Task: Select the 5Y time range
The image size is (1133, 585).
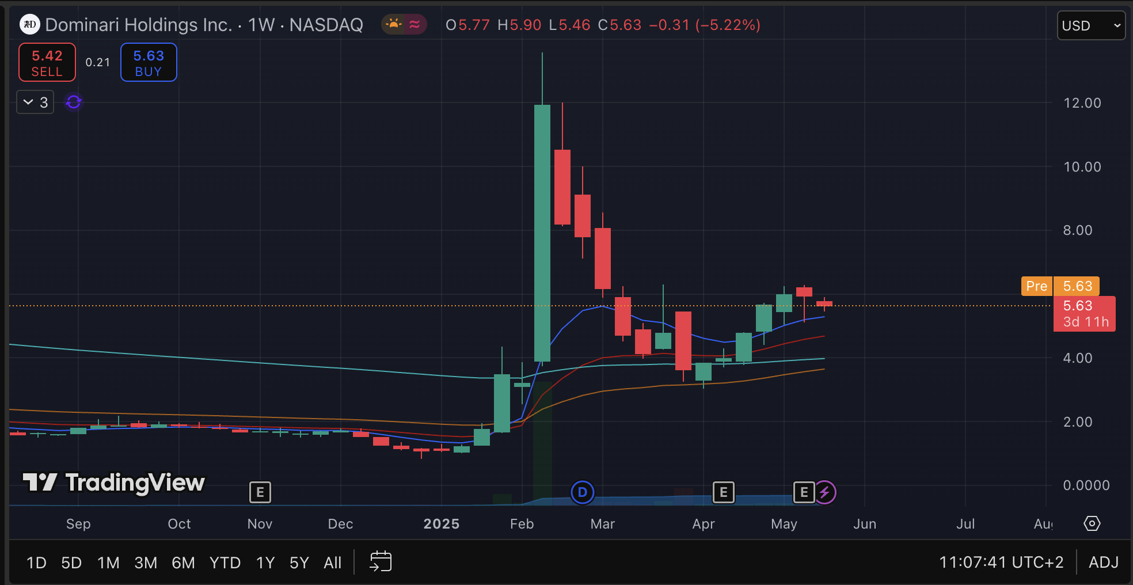Action: pyautogui.click(x=299, y=563)
